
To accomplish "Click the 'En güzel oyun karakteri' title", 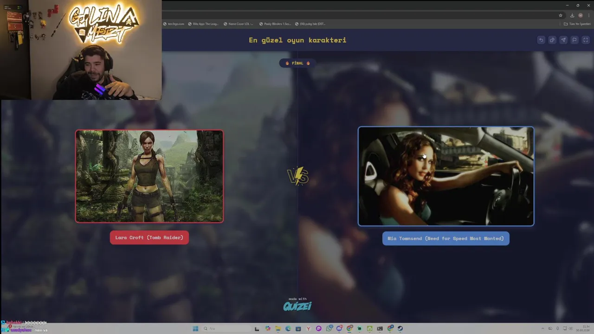I will tap(297, 40).
